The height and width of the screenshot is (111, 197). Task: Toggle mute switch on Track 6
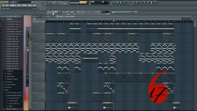44,81
